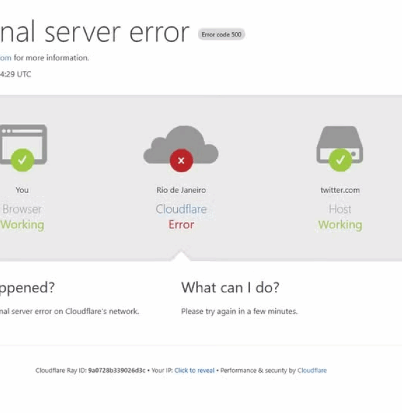Click the green checkmark on the browser icon
The image size is (402, 413).
pyautogui.click(x=22, y=160)
